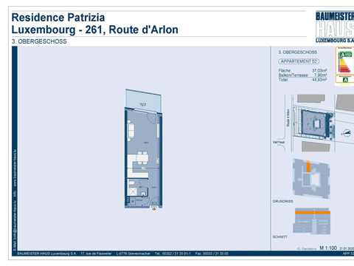This screenshot has width=354, height=266.
Task: Click the 3. OBERGESCHOSS heading under the title
Action: [39, 41]
